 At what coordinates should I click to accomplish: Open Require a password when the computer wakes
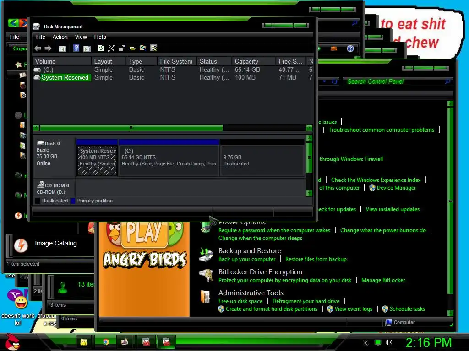[274, 230]
